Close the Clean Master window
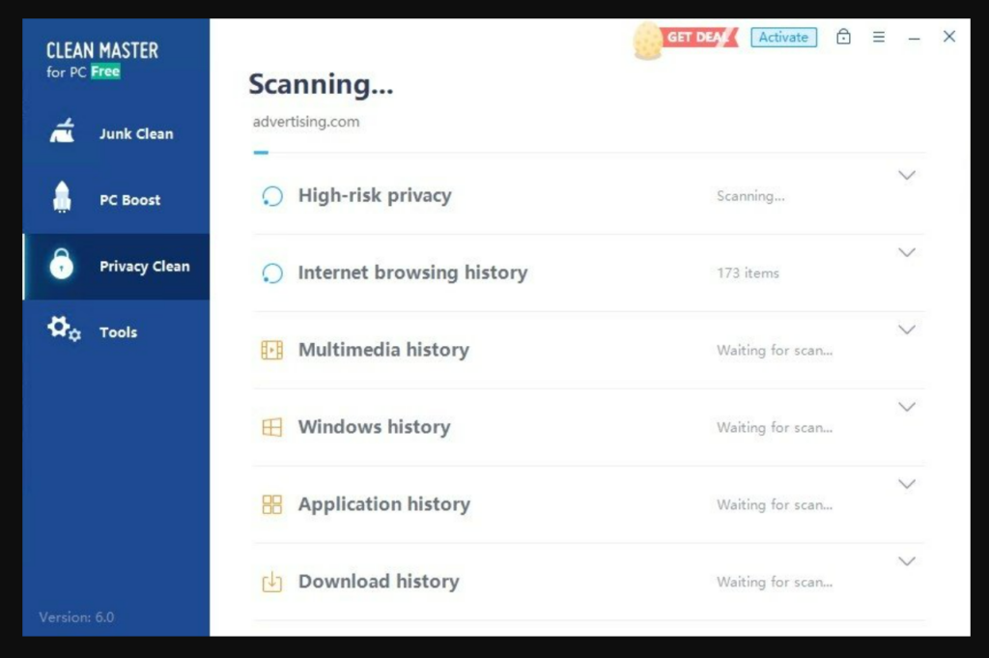The width and height of the screenshot is (989, 658). tap(949, 37)
